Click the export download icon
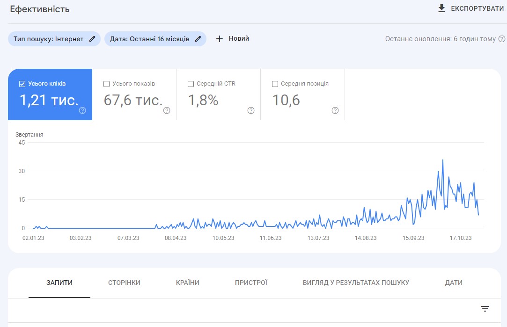The image size is (507, 327). coord(441,8)
